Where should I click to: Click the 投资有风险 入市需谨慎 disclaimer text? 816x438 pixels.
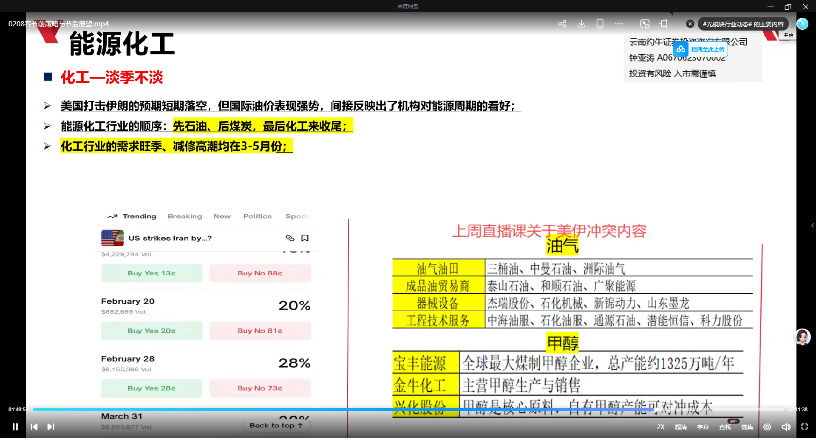672,74
